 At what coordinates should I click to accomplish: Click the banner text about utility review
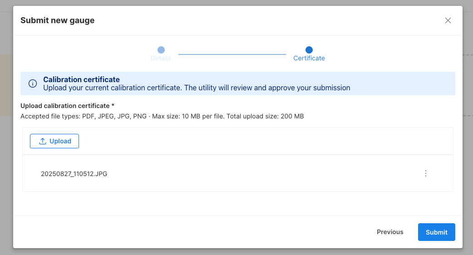click(197, 88)
